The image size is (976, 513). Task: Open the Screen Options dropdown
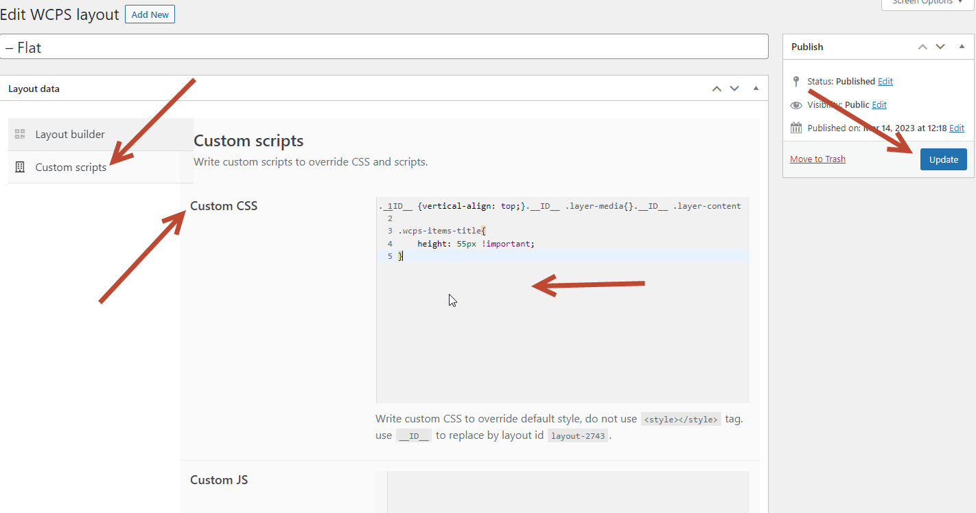click(927, 3)
